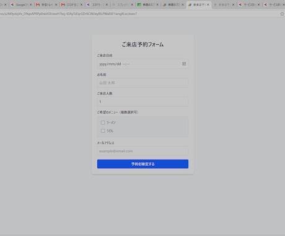Close the Gmail [ココナラ] tab
Screen dimensions: 285x236
[x=81, y=4]
